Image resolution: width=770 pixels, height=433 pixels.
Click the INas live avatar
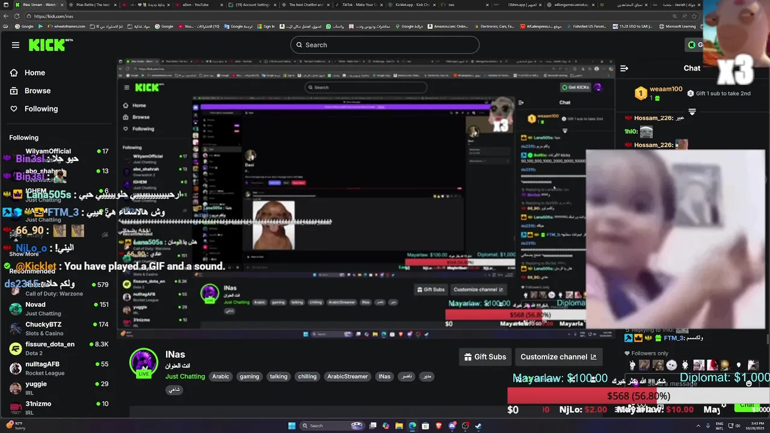pos(144,363)
